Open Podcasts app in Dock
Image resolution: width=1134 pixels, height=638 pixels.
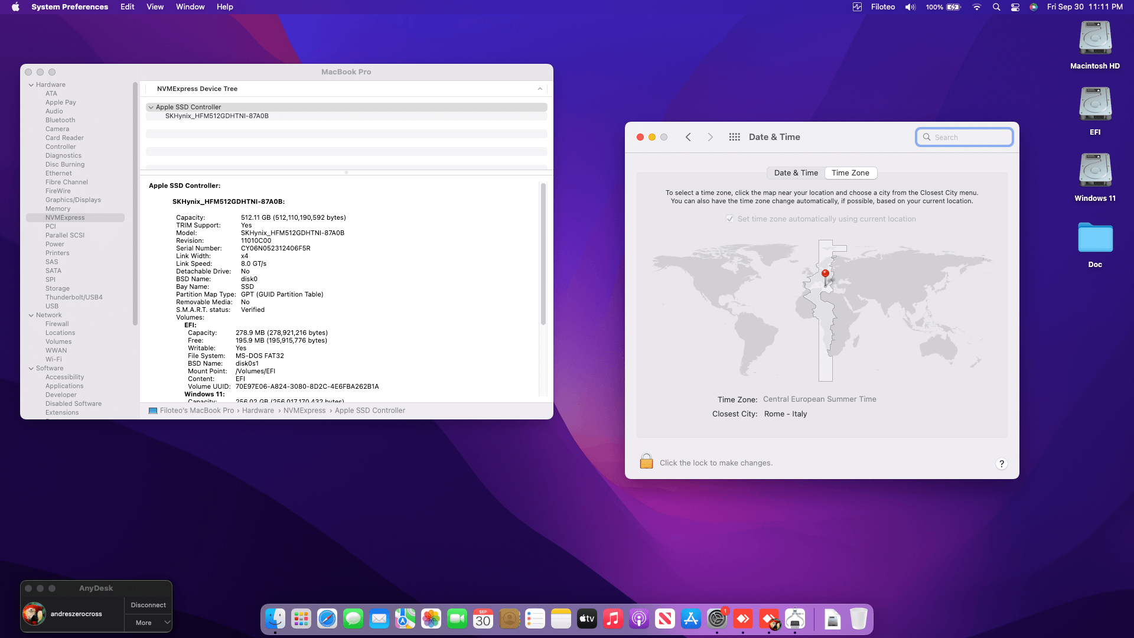click(639, 619)
